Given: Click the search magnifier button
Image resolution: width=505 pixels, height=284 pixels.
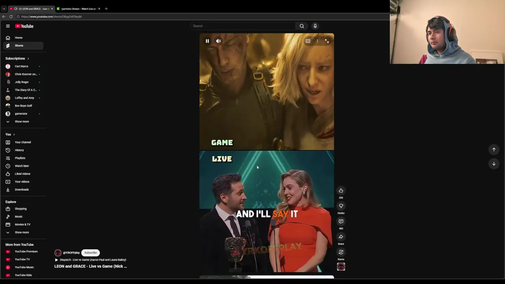Looking at the screenshot, I should tap(301, 26).
